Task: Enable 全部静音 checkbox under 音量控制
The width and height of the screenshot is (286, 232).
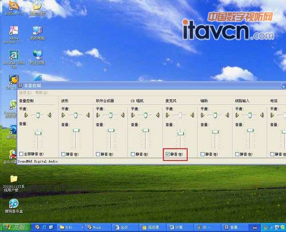Action: (21, 154)
